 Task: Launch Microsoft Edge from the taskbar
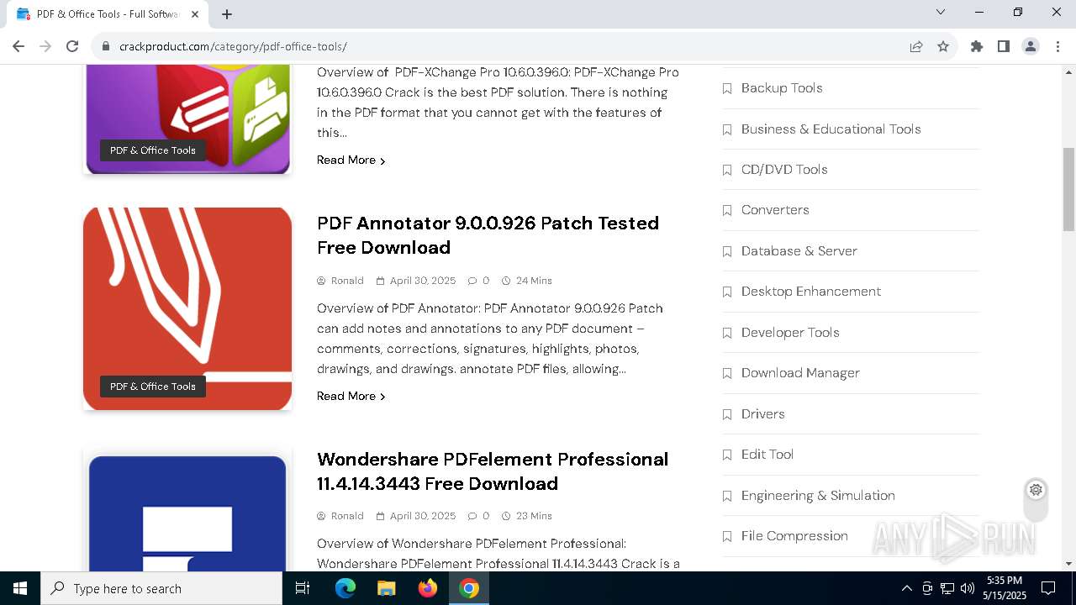[345, 588]
